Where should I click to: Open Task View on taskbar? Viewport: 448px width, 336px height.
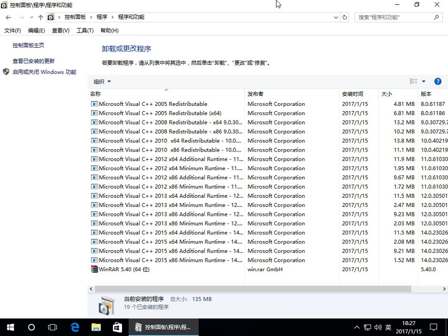tap(52, 327)
